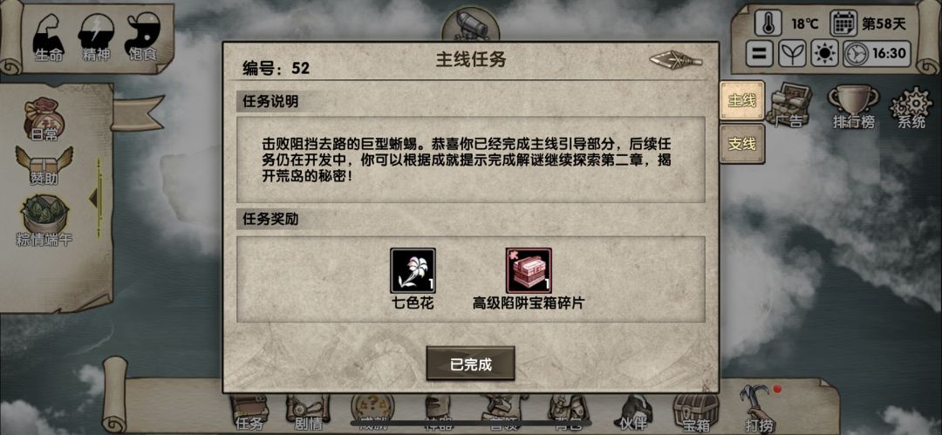Open the 任务 quest menu
Image resolution: width=942 pixels, height=435 pixels.
pos(250,413)
